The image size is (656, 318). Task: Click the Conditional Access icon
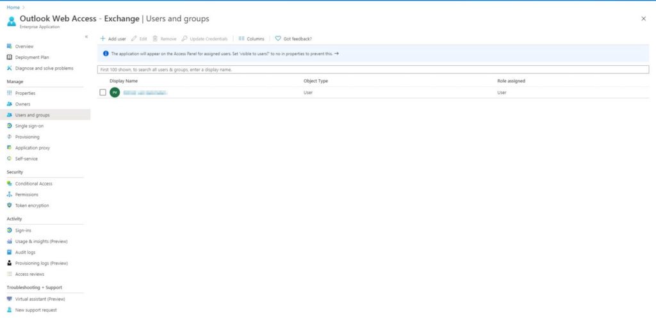tap(9, 184)
